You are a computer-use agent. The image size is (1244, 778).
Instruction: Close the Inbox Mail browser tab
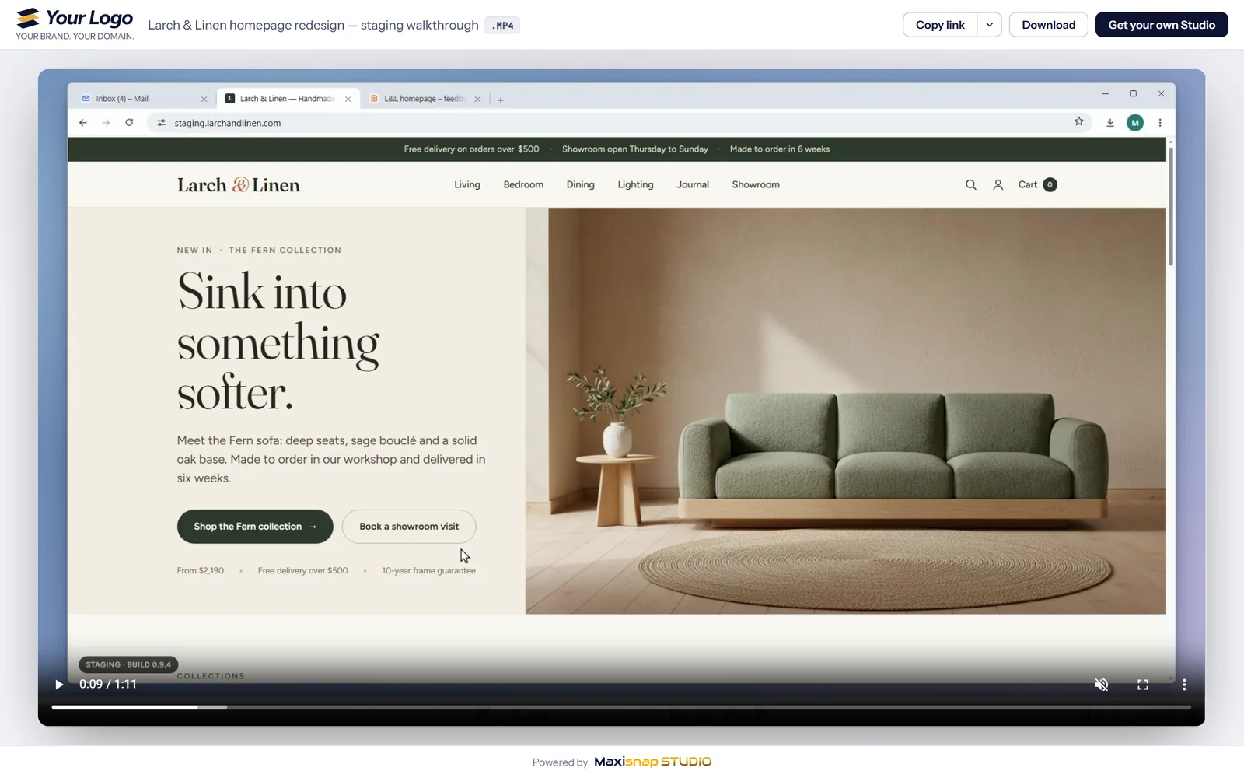pyautogui.click(x=204, y=100)
